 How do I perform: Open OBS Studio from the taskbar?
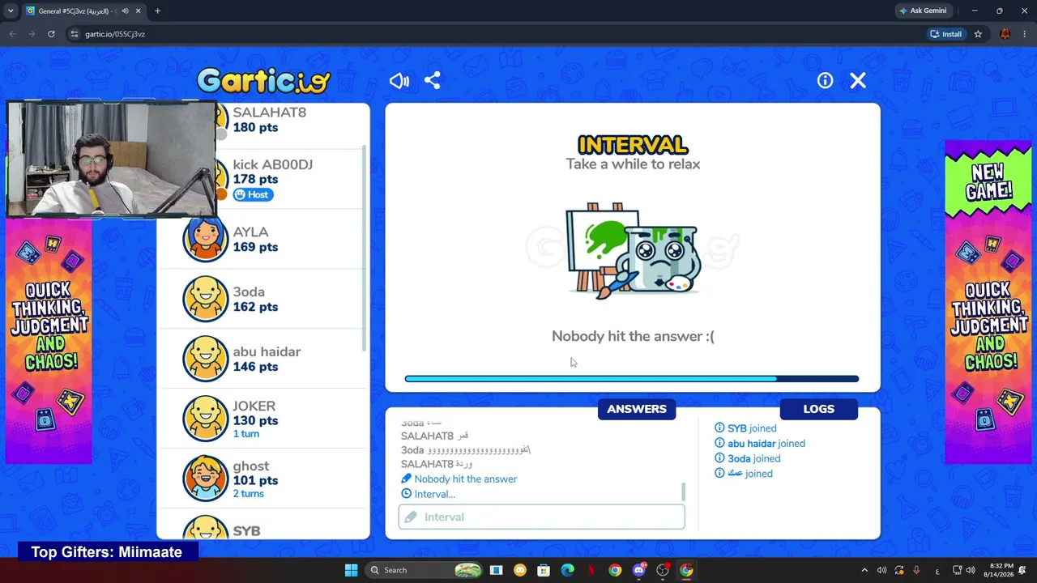tap(663, 570)
